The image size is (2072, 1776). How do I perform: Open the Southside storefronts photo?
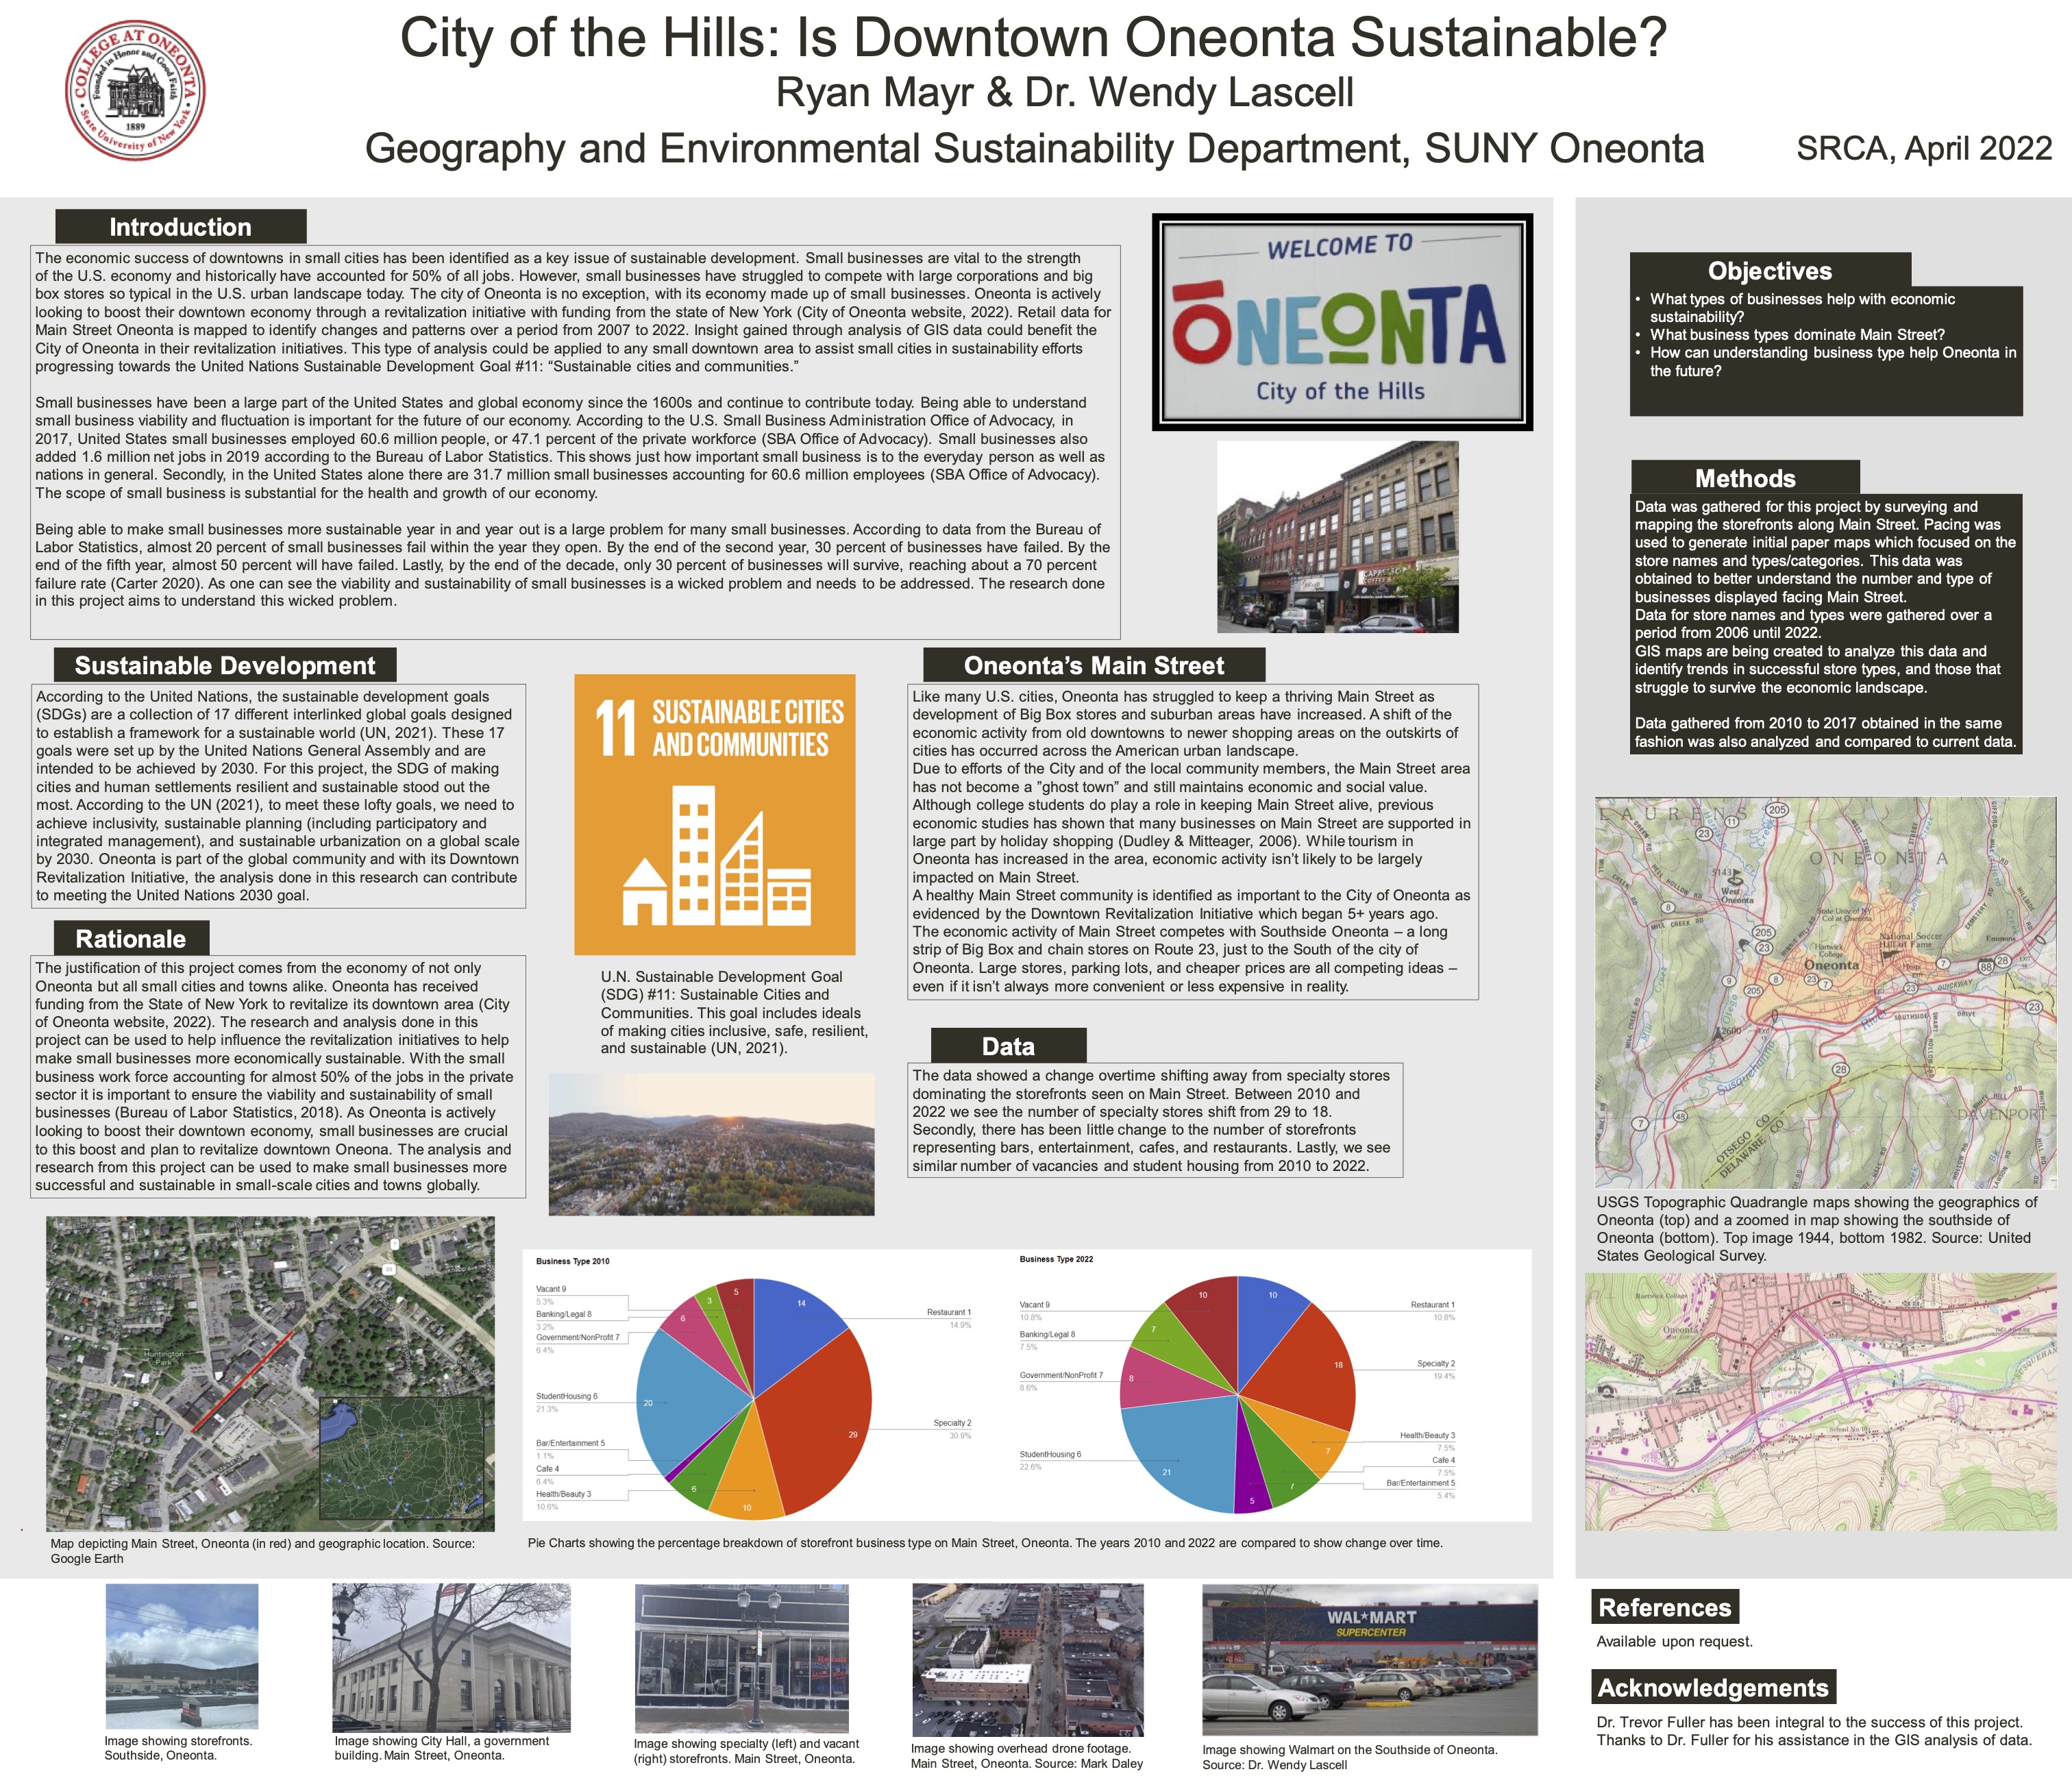[x=182, y=1656]
